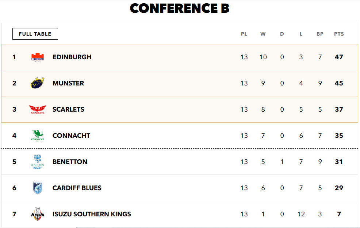Click the BP column header

(320, 34)
